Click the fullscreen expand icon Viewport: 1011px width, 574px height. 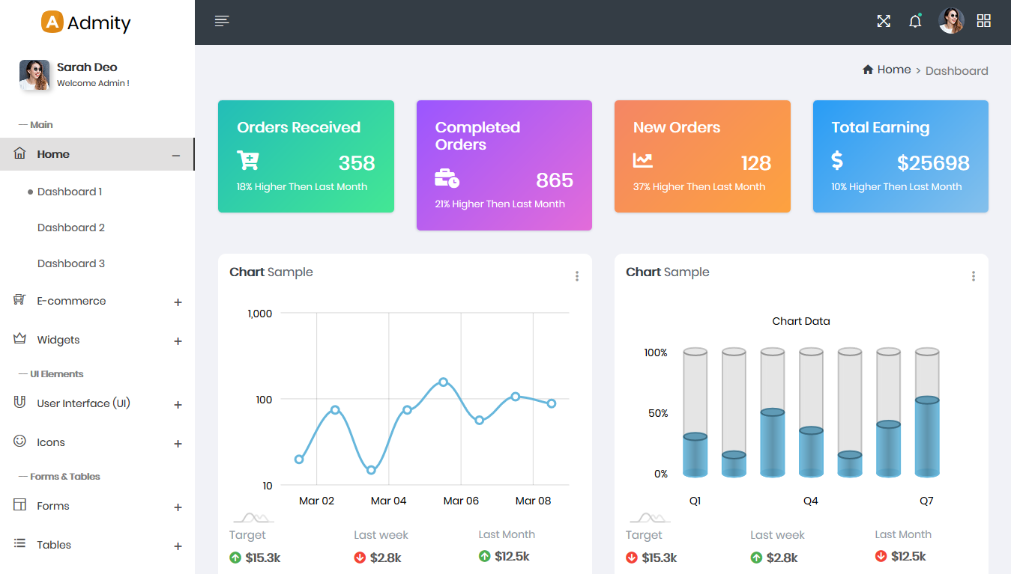[884, 21]
